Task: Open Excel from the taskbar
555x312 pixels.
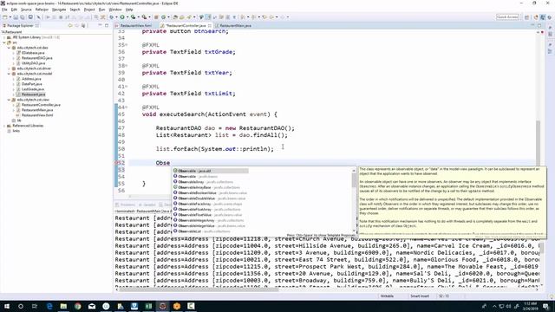Action: pyautogui.click(x=148, y=306)
